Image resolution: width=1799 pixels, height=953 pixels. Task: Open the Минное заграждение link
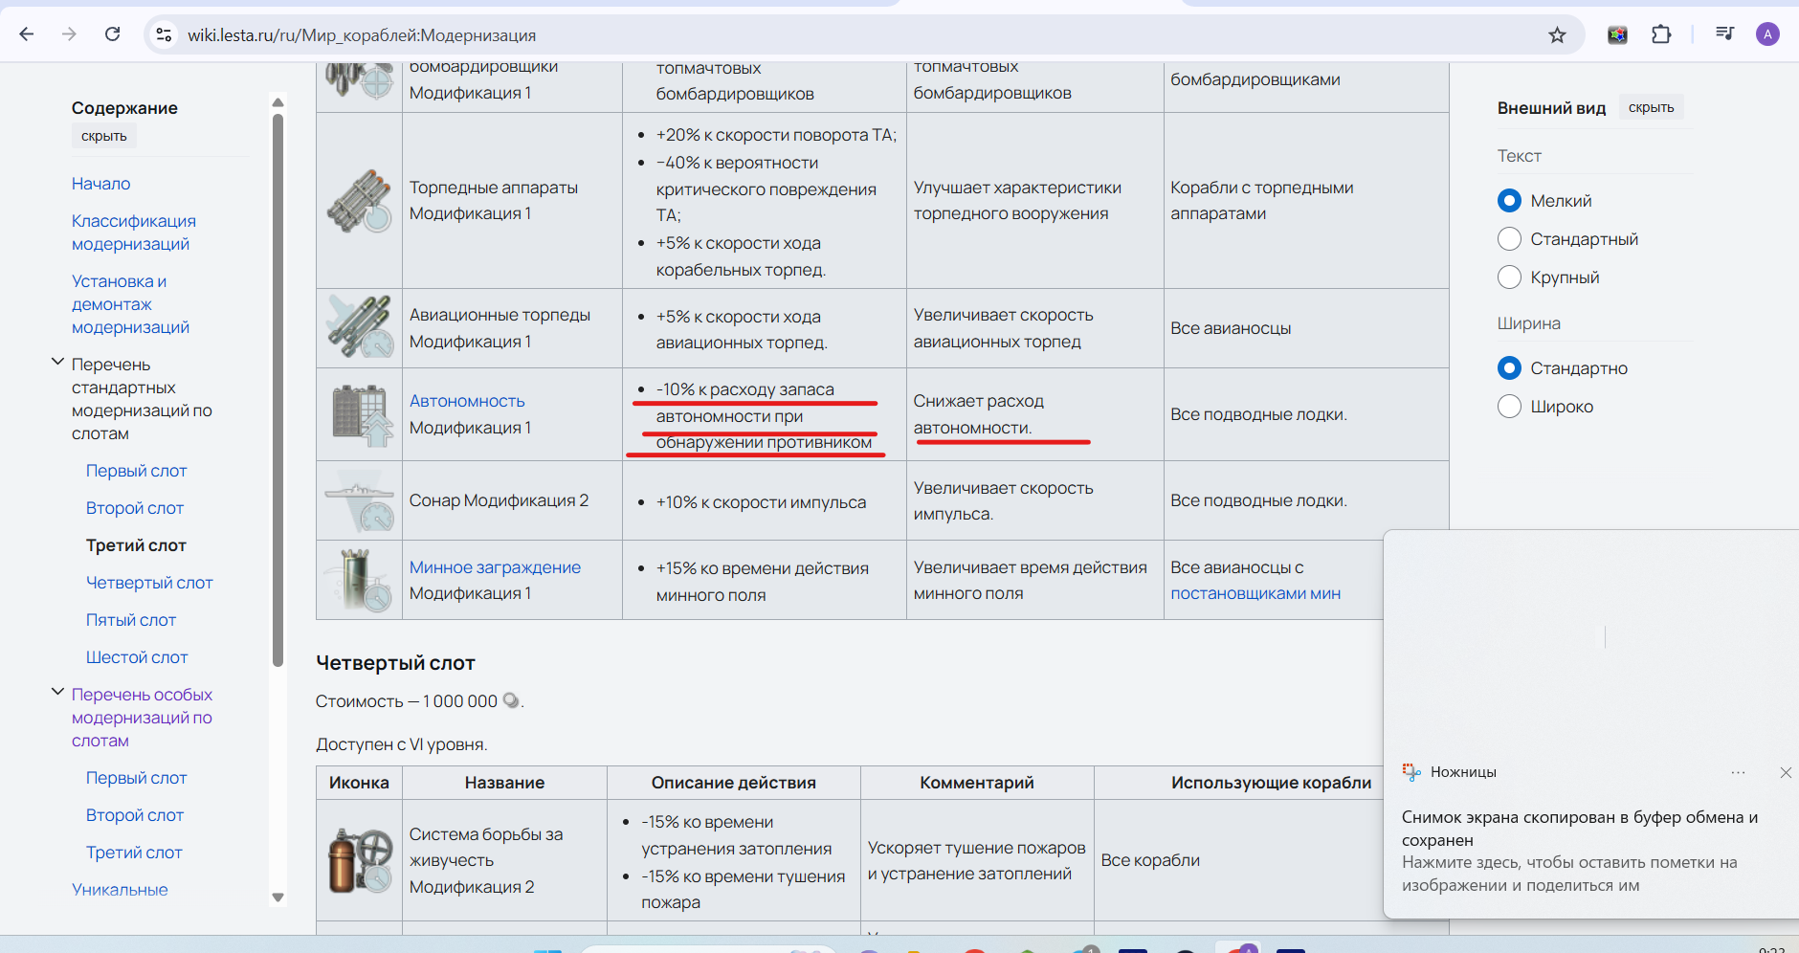click(x=495, y=567)
